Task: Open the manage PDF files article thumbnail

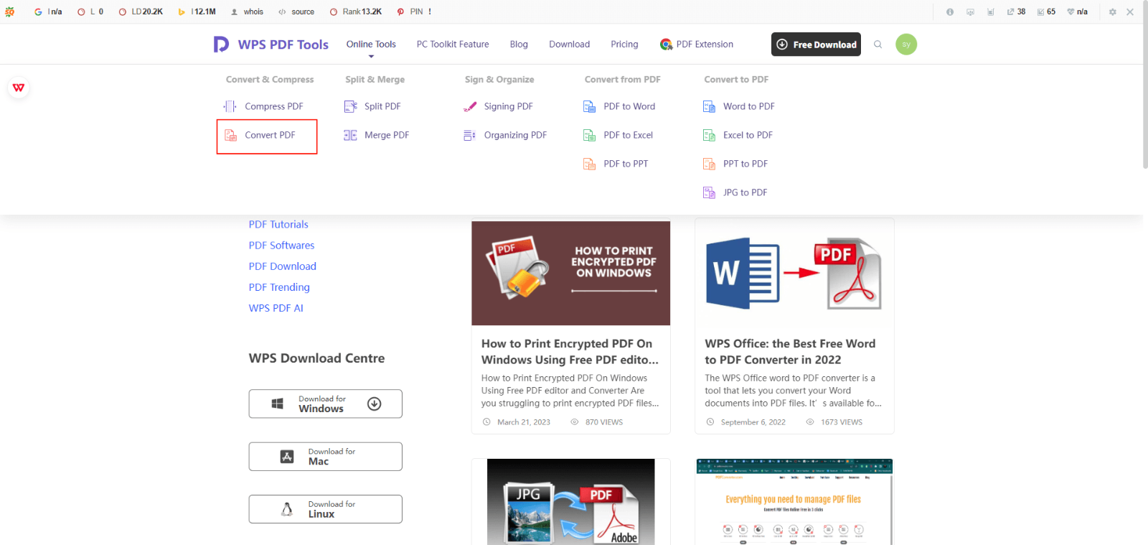Action: coord(794,502)
